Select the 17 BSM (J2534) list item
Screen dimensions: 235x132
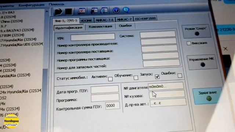pyautogui.click(x=12, y=35)
